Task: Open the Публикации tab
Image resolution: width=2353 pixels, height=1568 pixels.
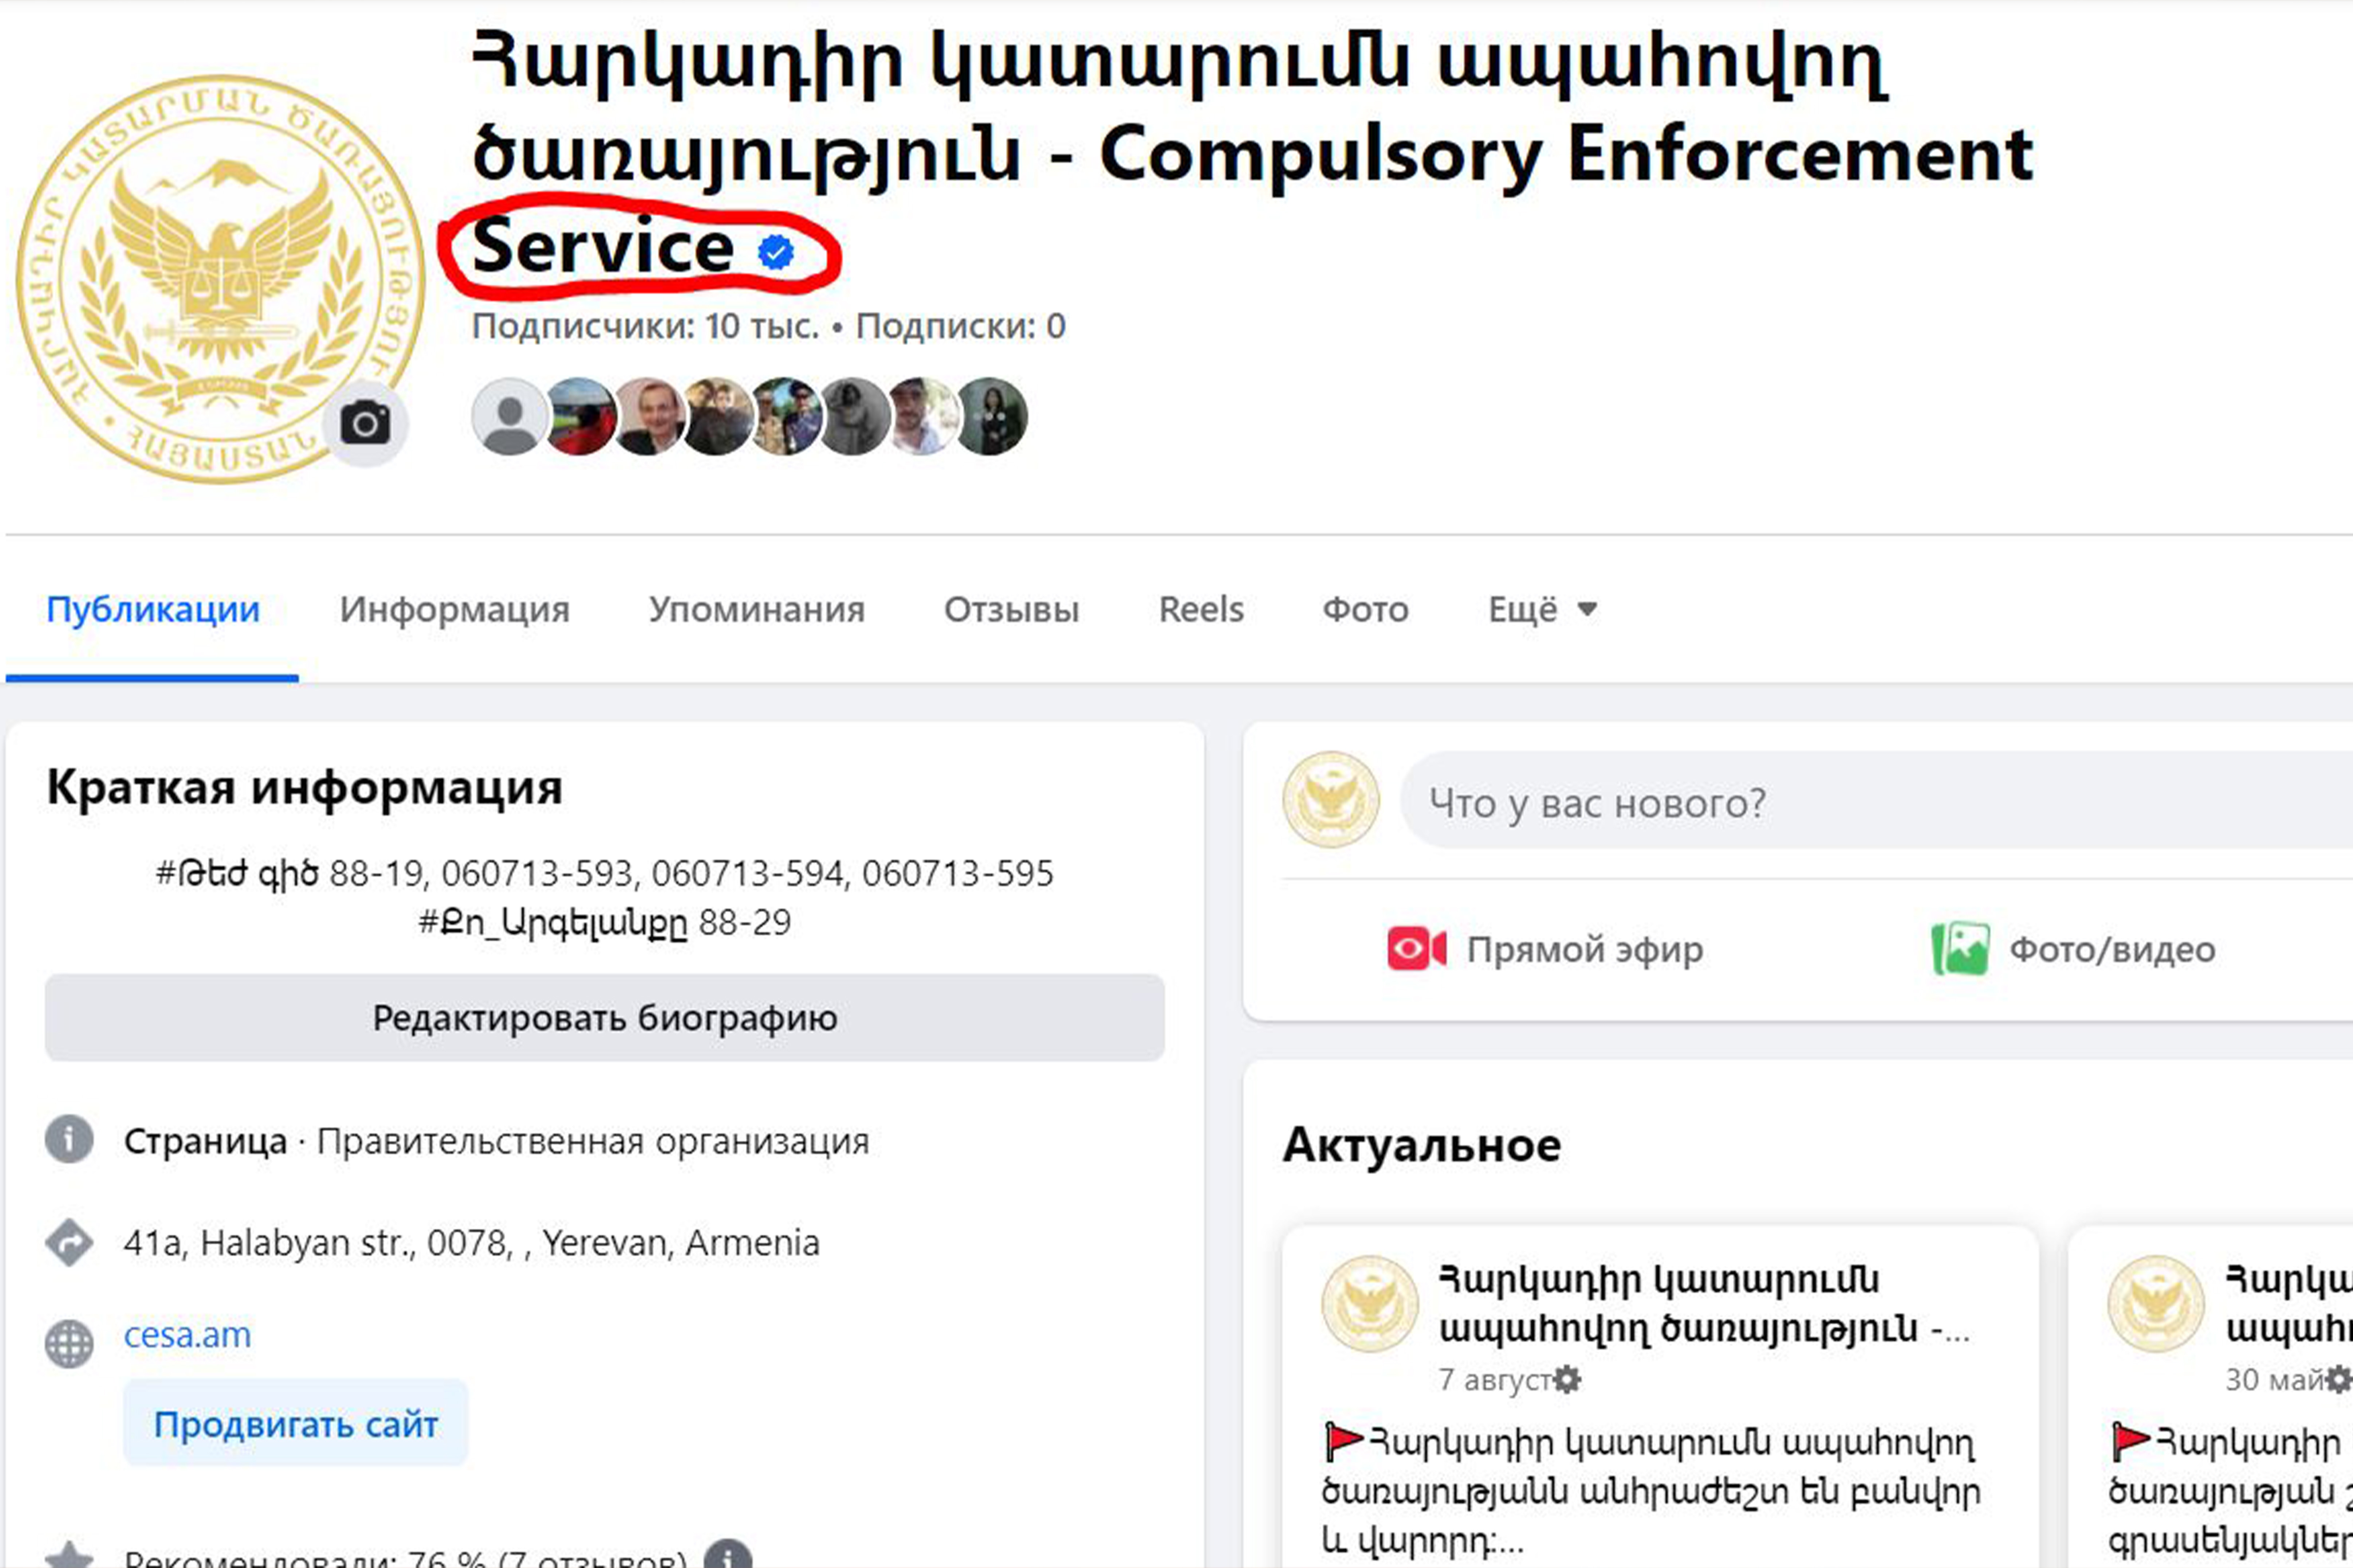Action: point(153,609)
